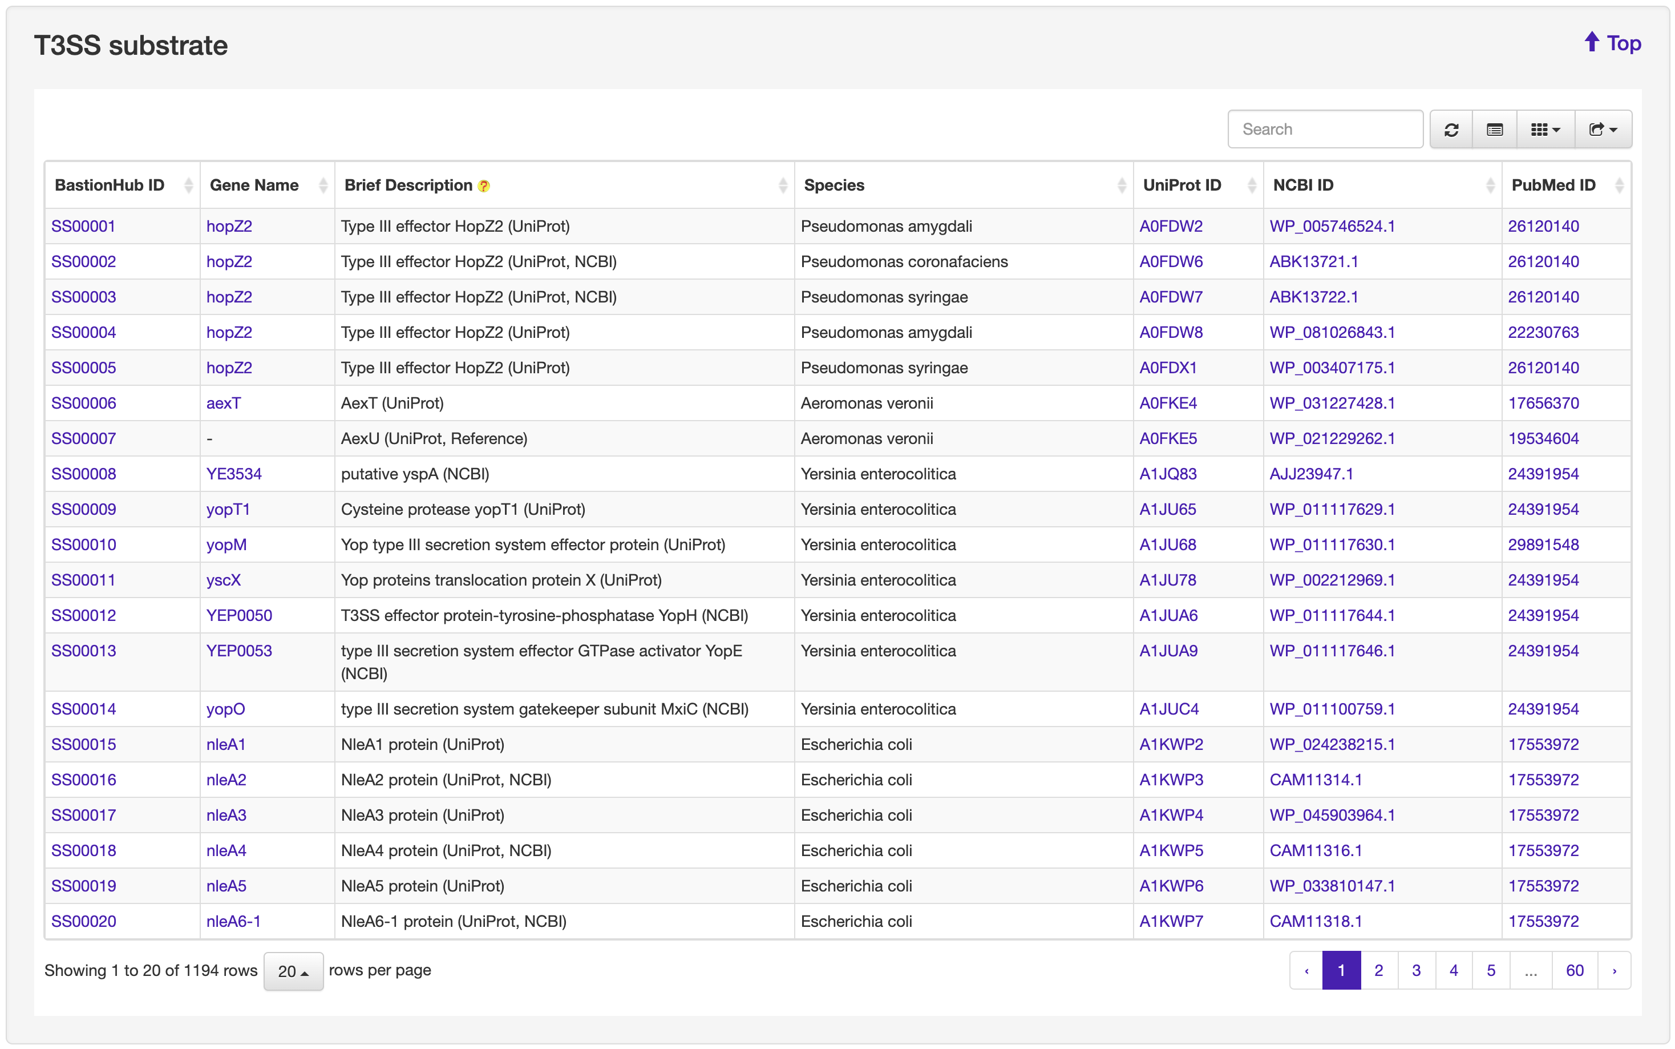
Task: Click the Top arrow link
Action: coord(1613,44)
